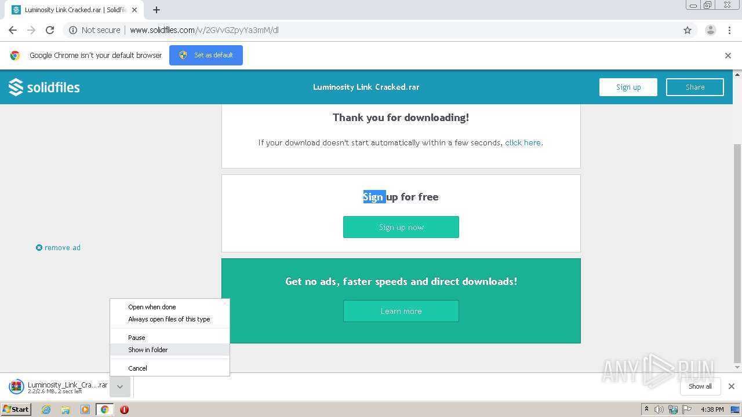Close the downloads bar
742x417 pixels.
click(x=732, y=386)
